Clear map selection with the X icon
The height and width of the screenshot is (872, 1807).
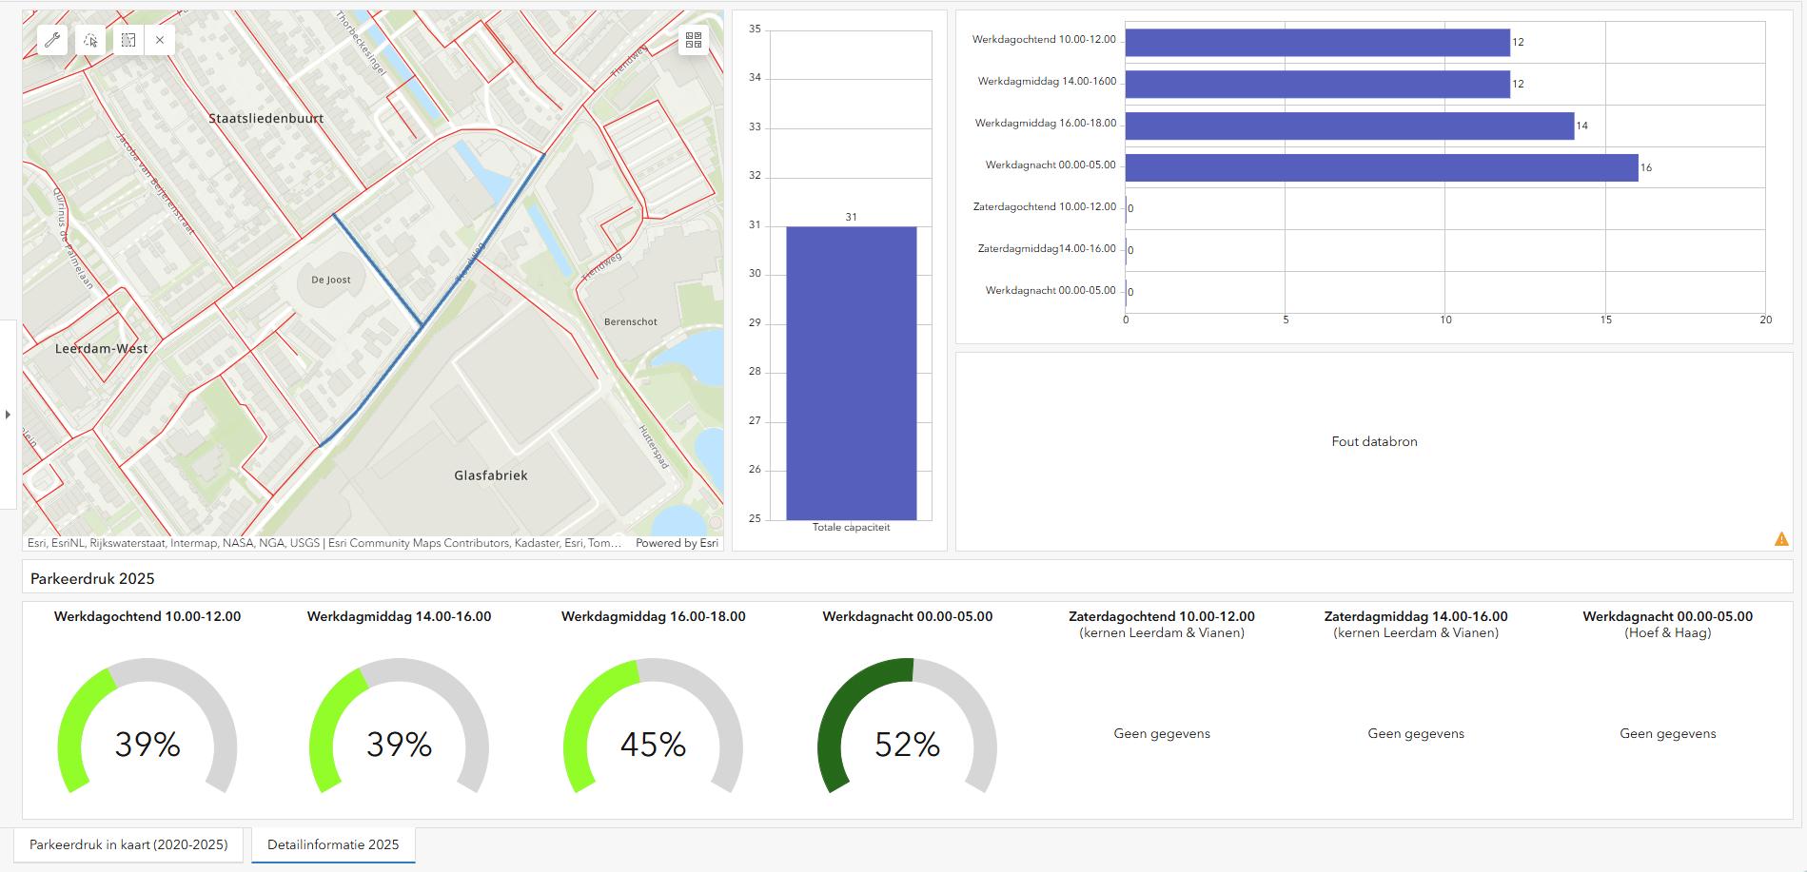coord(160,40)
